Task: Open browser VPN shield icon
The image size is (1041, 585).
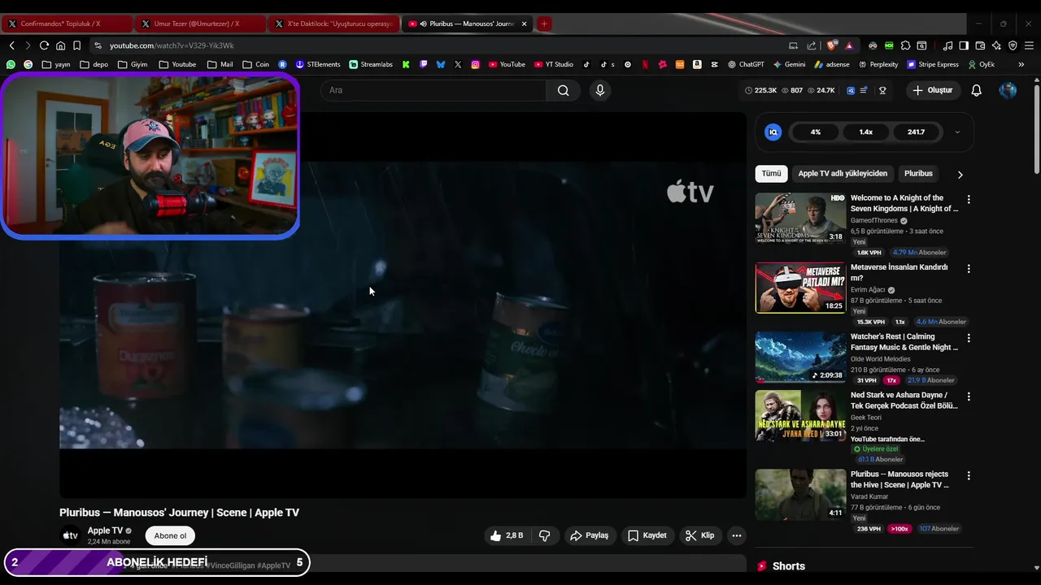Action: (1013, 45)
